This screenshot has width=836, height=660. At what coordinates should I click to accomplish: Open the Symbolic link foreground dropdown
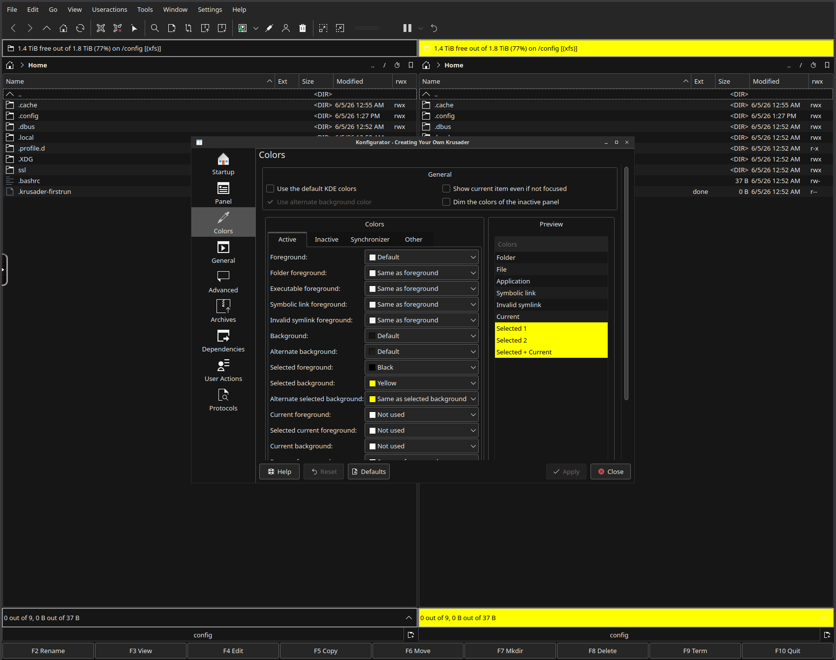point(422,304)
